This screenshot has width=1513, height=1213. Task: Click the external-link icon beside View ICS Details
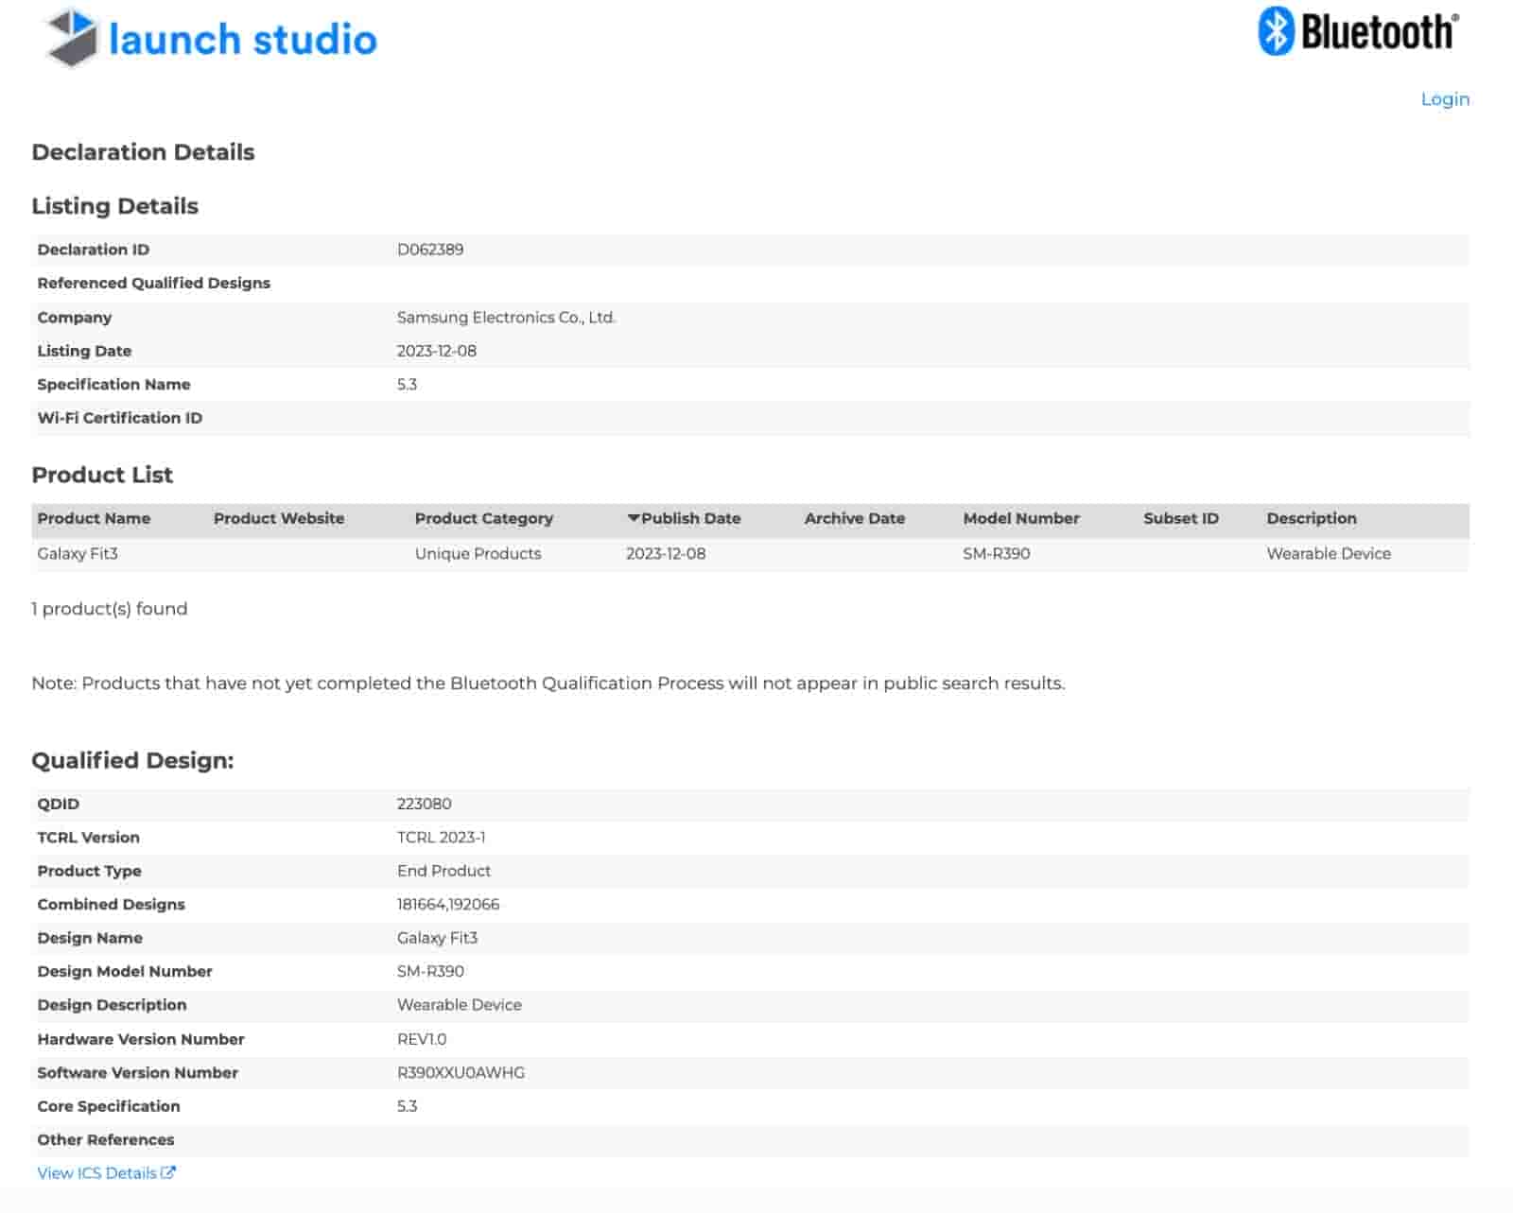coord(168,1172)
